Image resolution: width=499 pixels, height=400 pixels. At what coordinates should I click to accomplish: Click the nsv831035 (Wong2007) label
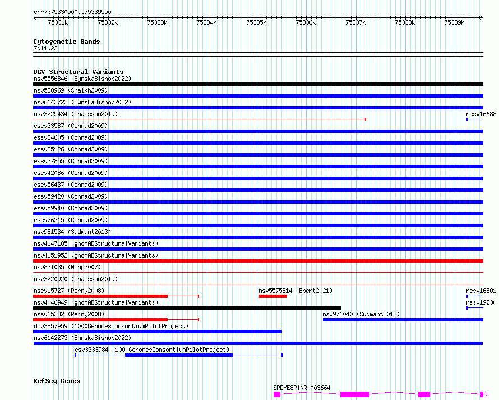tap(67, 267)
